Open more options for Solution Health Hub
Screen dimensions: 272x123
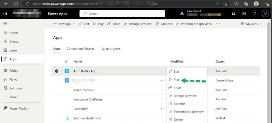point(163,118)
